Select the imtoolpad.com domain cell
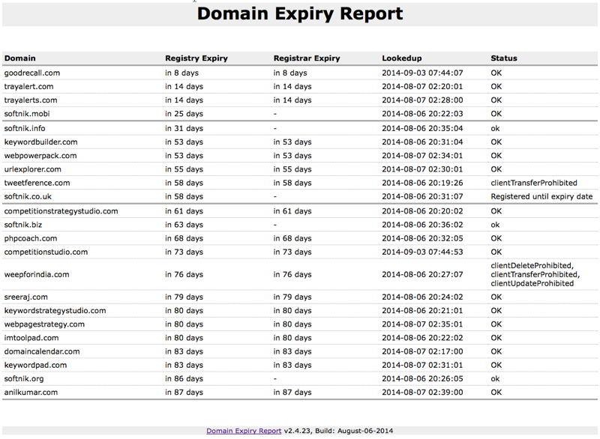 (31, 338)
